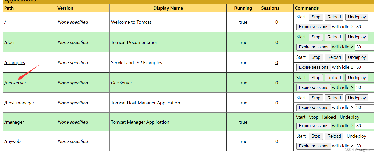Click idle minutes field in /host-manager row
Screen dimensions: 374x154
click(x=364, y=107)
